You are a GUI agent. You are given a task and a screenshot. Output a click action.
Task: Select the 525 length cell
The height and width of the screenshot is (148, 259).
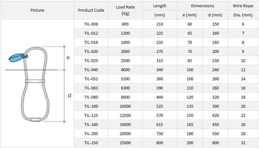pos(160,106)
